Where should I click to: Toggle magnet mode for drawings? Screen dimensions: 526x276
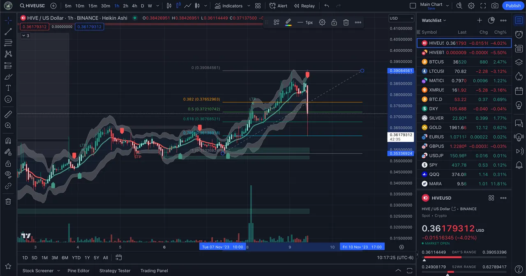pyautogui.click(x=8, y=141)
